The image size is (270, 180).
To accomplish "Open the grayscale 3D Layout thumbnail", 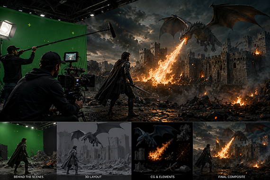I will coord(94,151).
